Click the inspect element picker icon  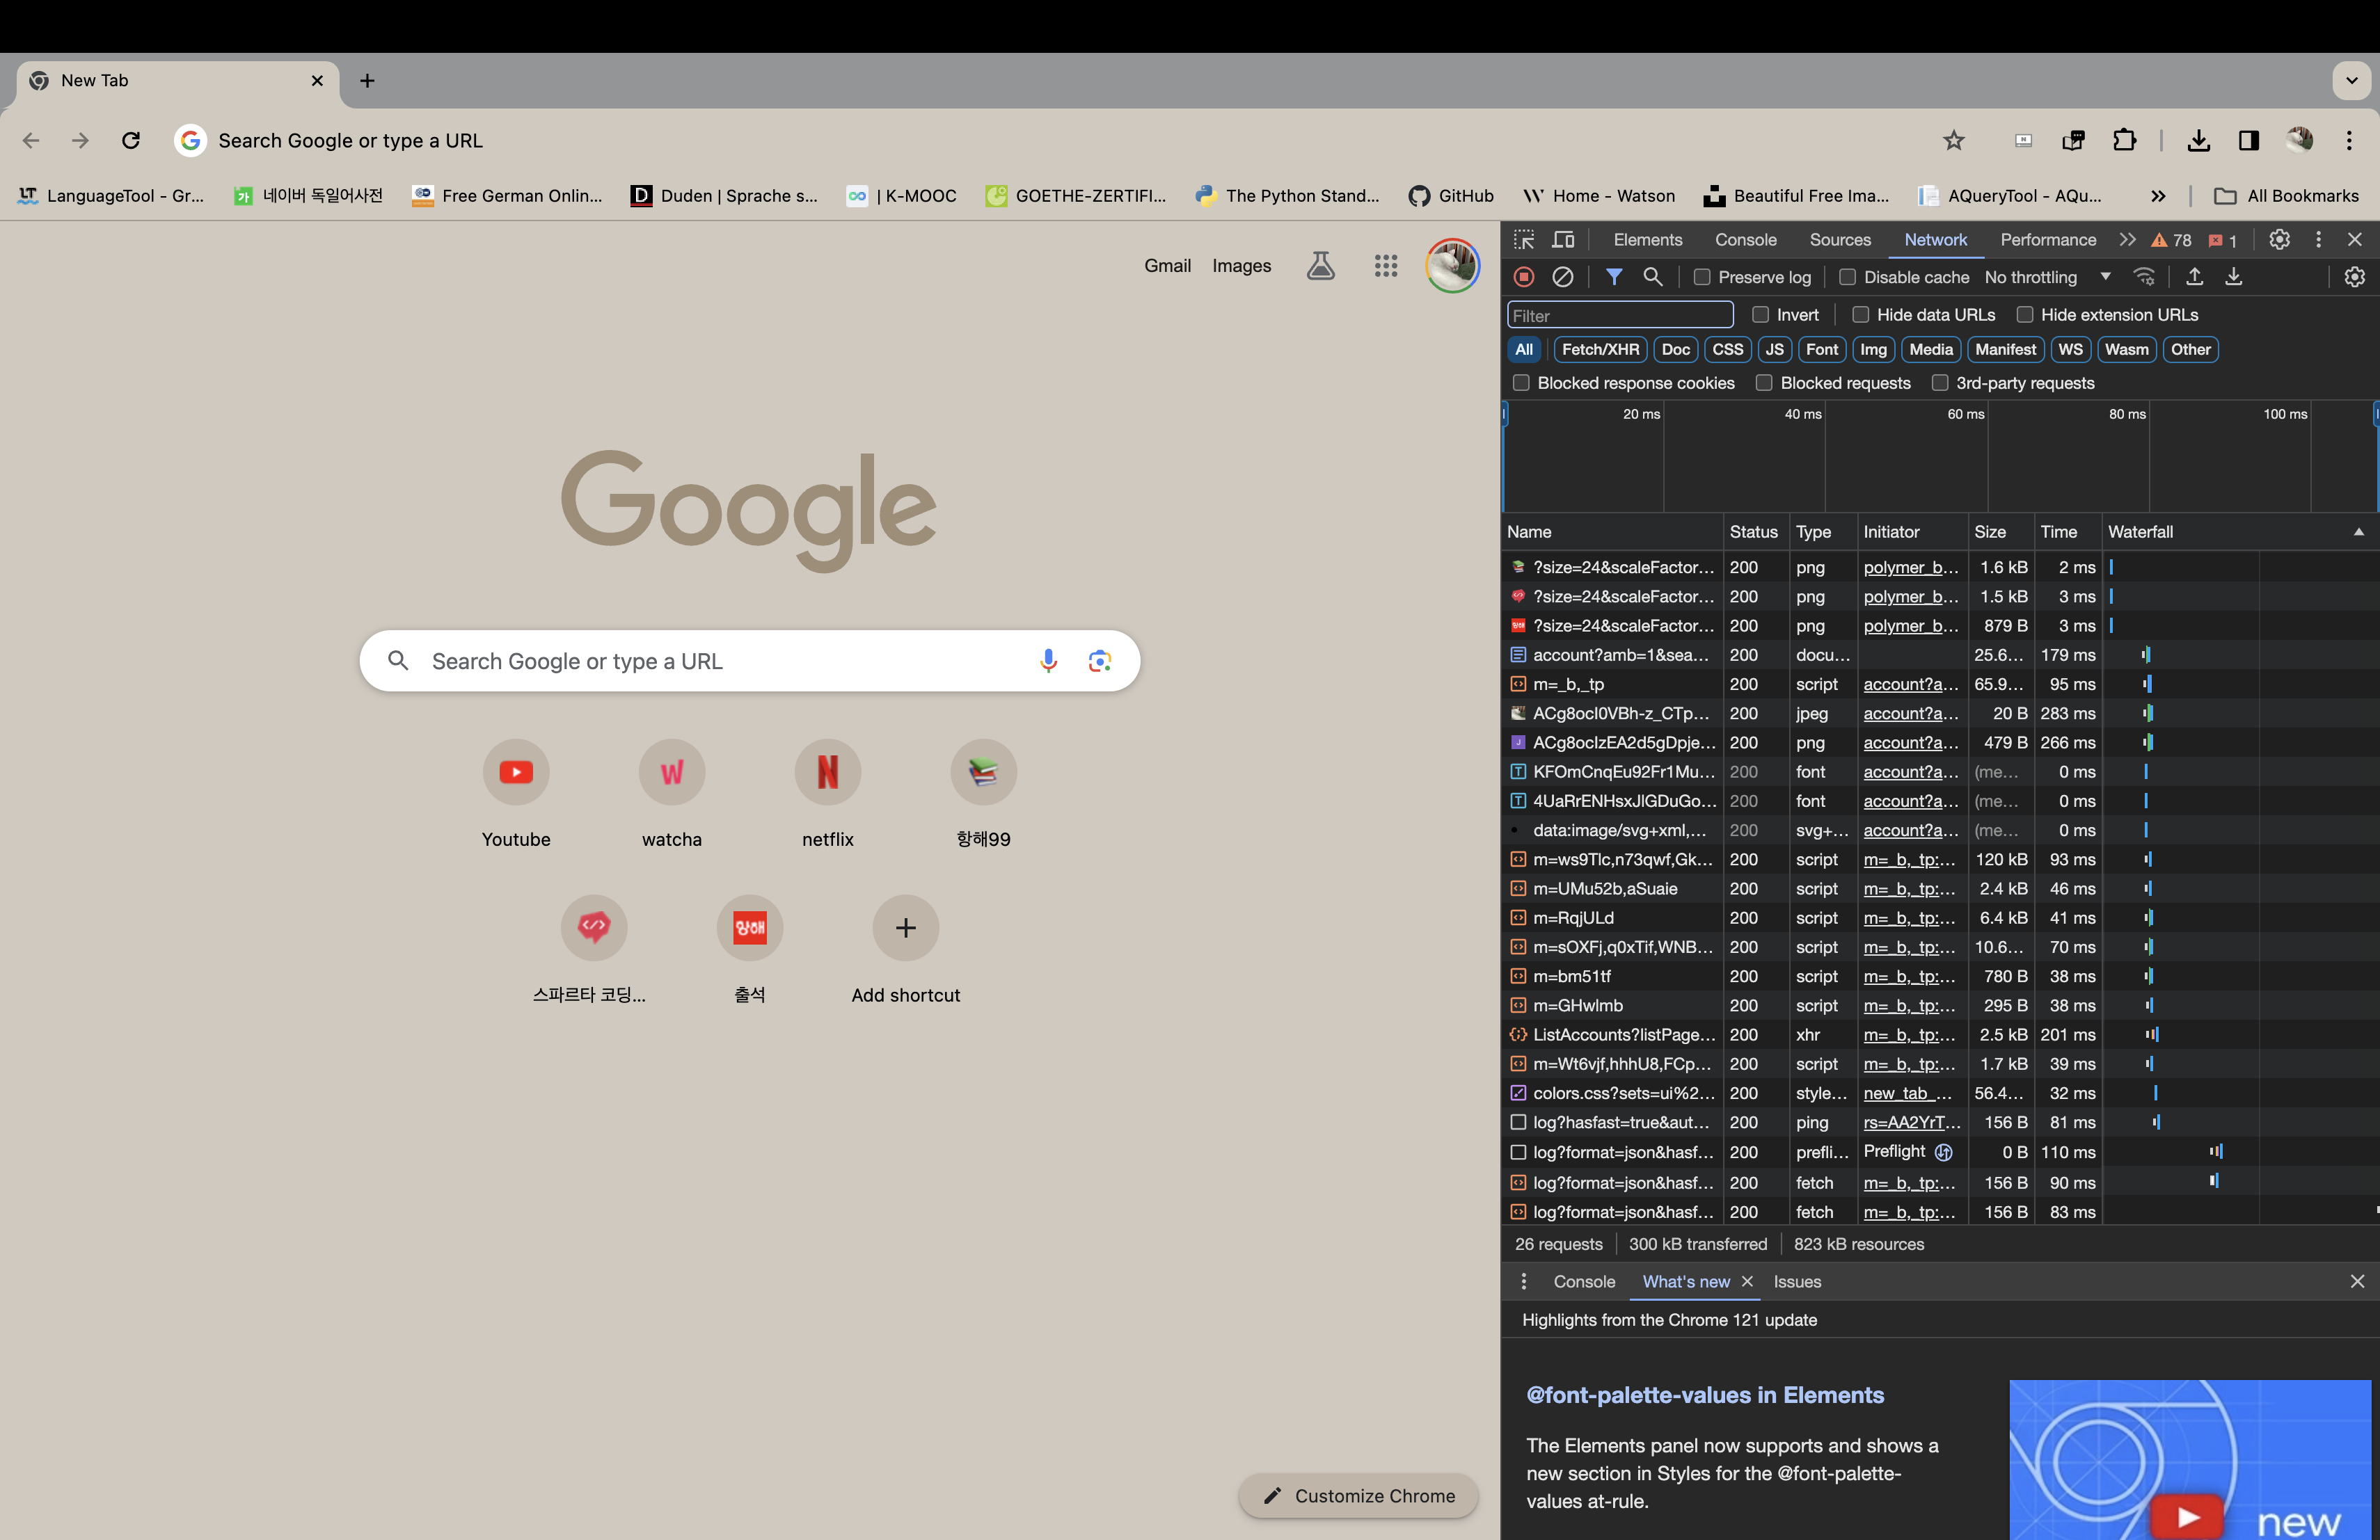tap(1523, 240)
